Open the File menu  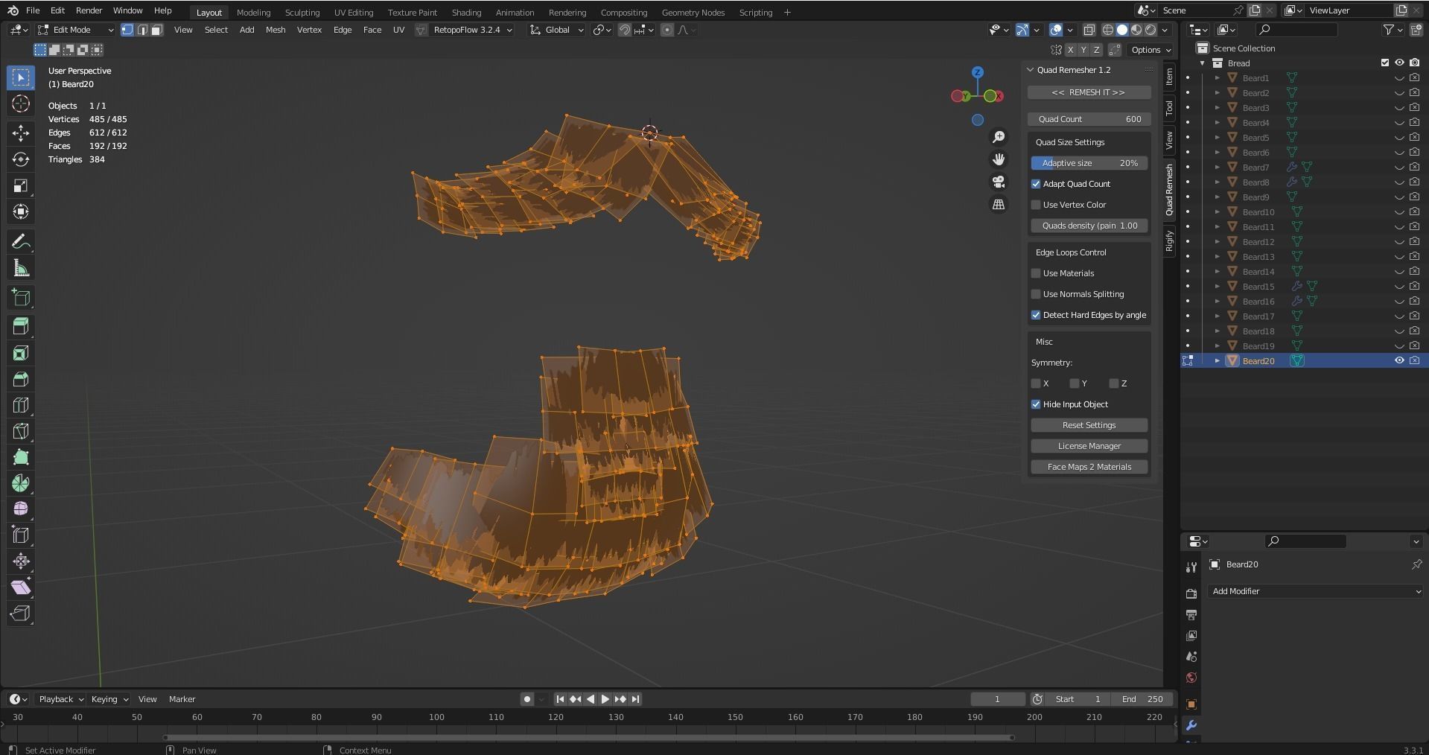click(x=33, y=10)
